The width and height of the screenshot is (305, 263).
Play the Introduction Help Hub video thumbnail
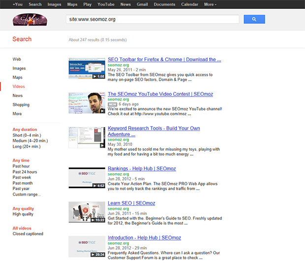click(x=87, y=246)
